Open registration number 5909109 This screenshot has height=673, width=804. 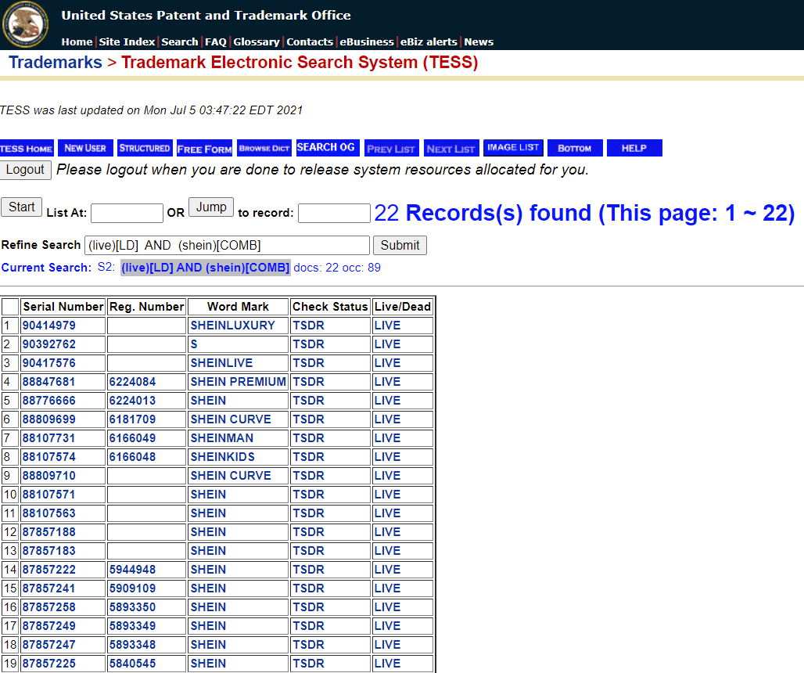(132, 588)
